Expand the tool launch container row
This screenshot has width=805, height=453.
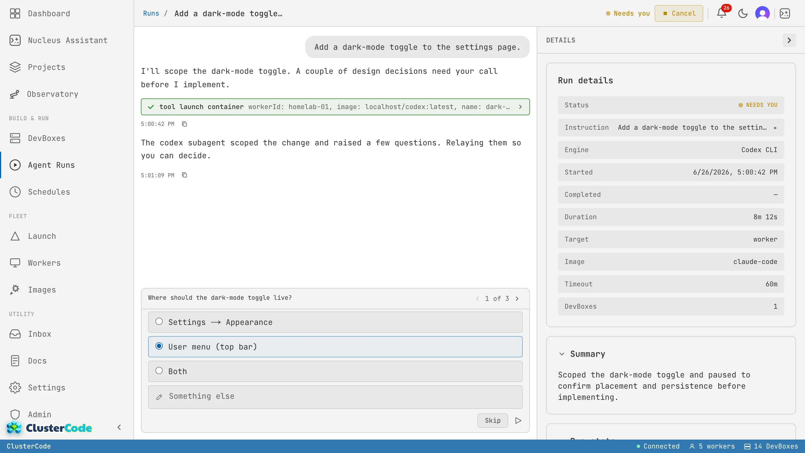coord(335,107)
